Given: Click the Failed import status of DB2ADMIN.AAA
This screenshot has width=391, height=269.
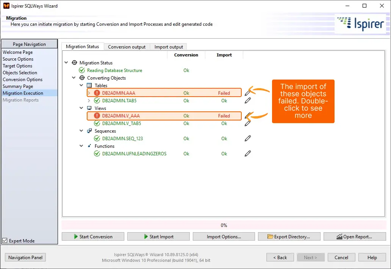Looking at the screenshot, I should [224, 93].
